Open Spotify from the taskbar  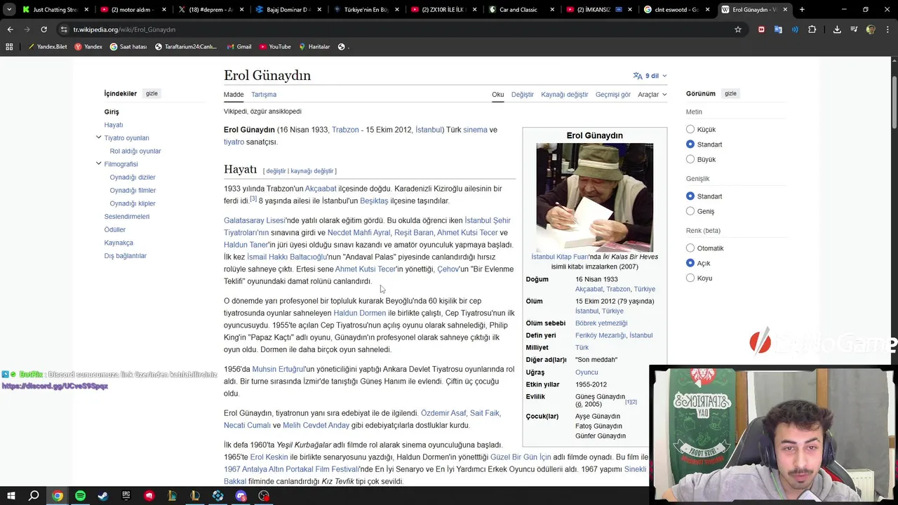80,496
